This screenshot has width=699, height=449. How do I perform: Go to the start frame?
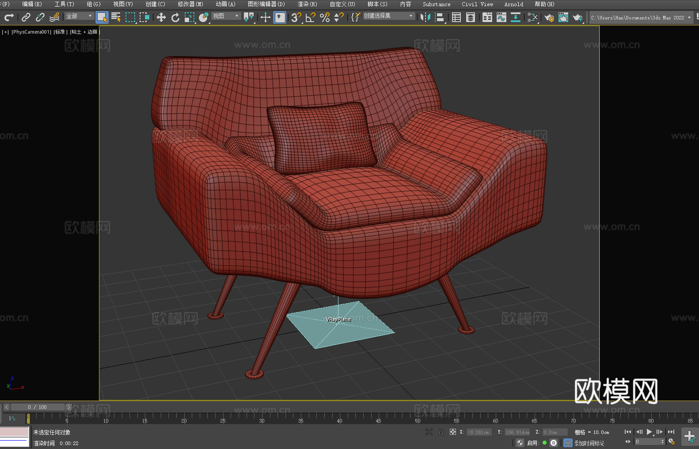click(628, 432)
